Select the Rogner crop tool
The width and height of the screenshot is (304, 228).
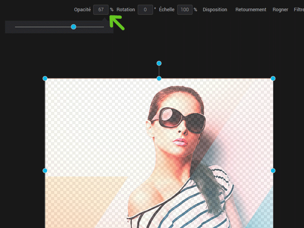click(280, 10)
